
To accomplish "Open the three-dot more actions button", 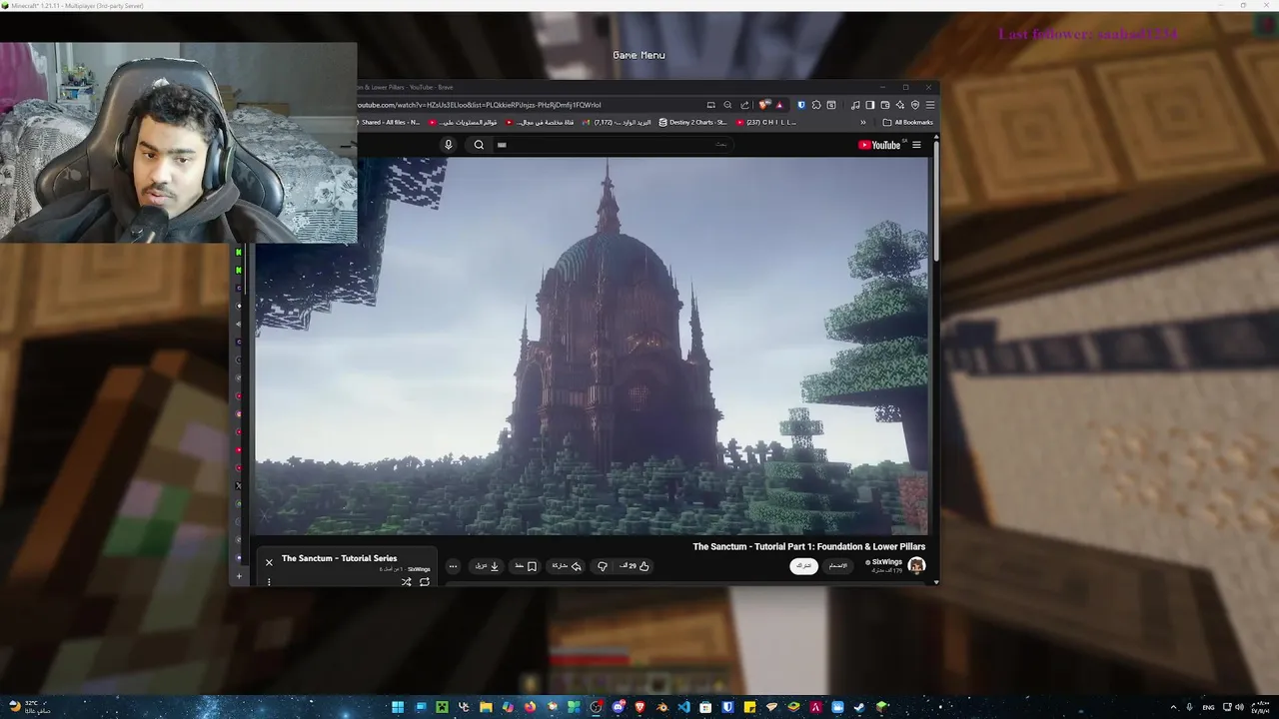I will [x=453, y=566].
